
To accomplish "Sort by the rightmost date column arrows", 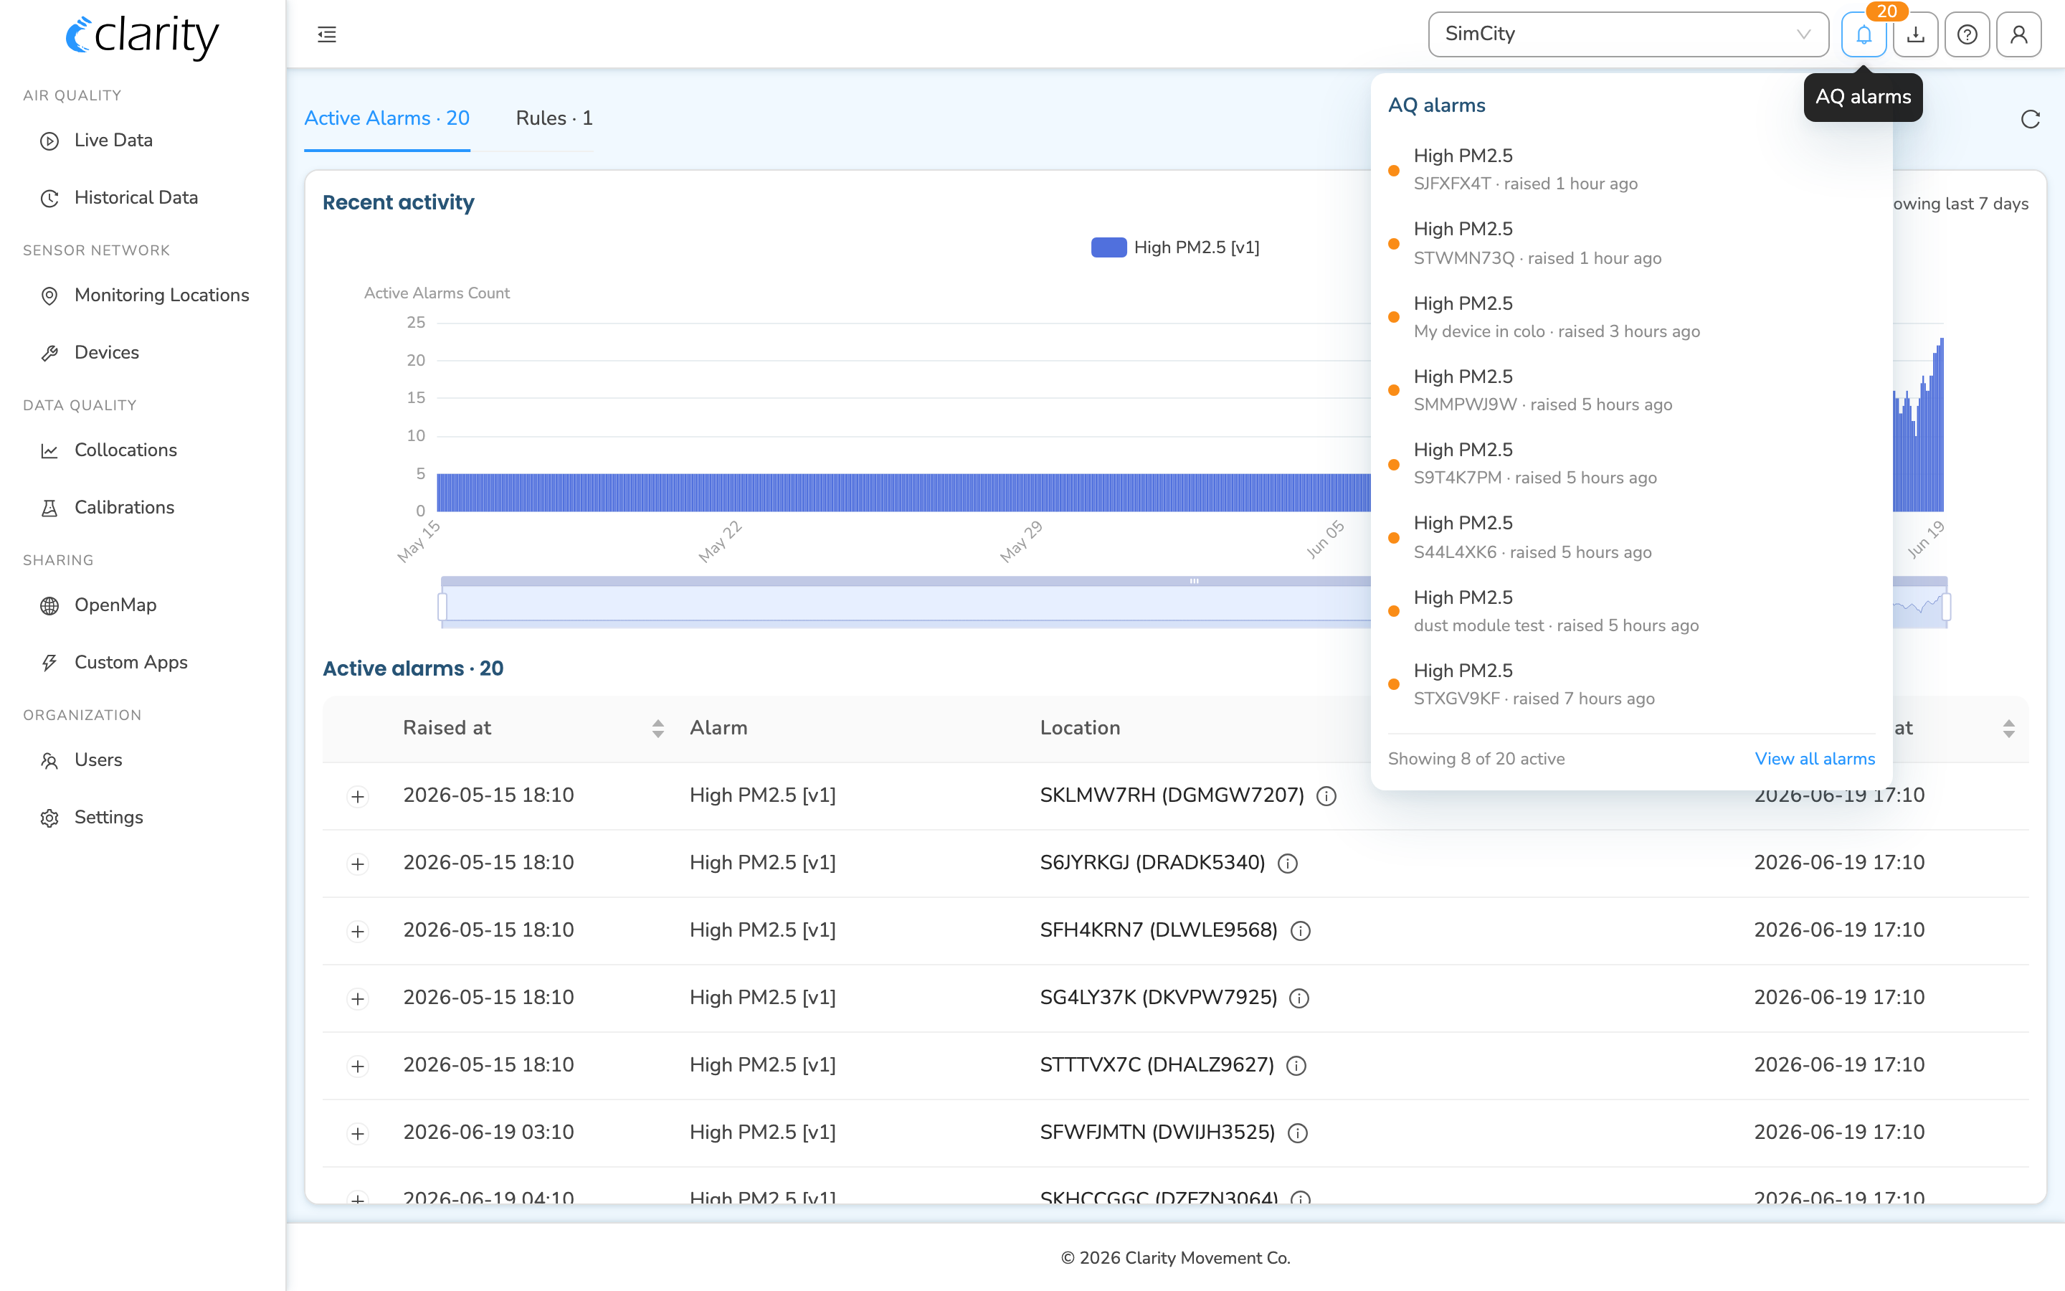I will coord(2008,728).
